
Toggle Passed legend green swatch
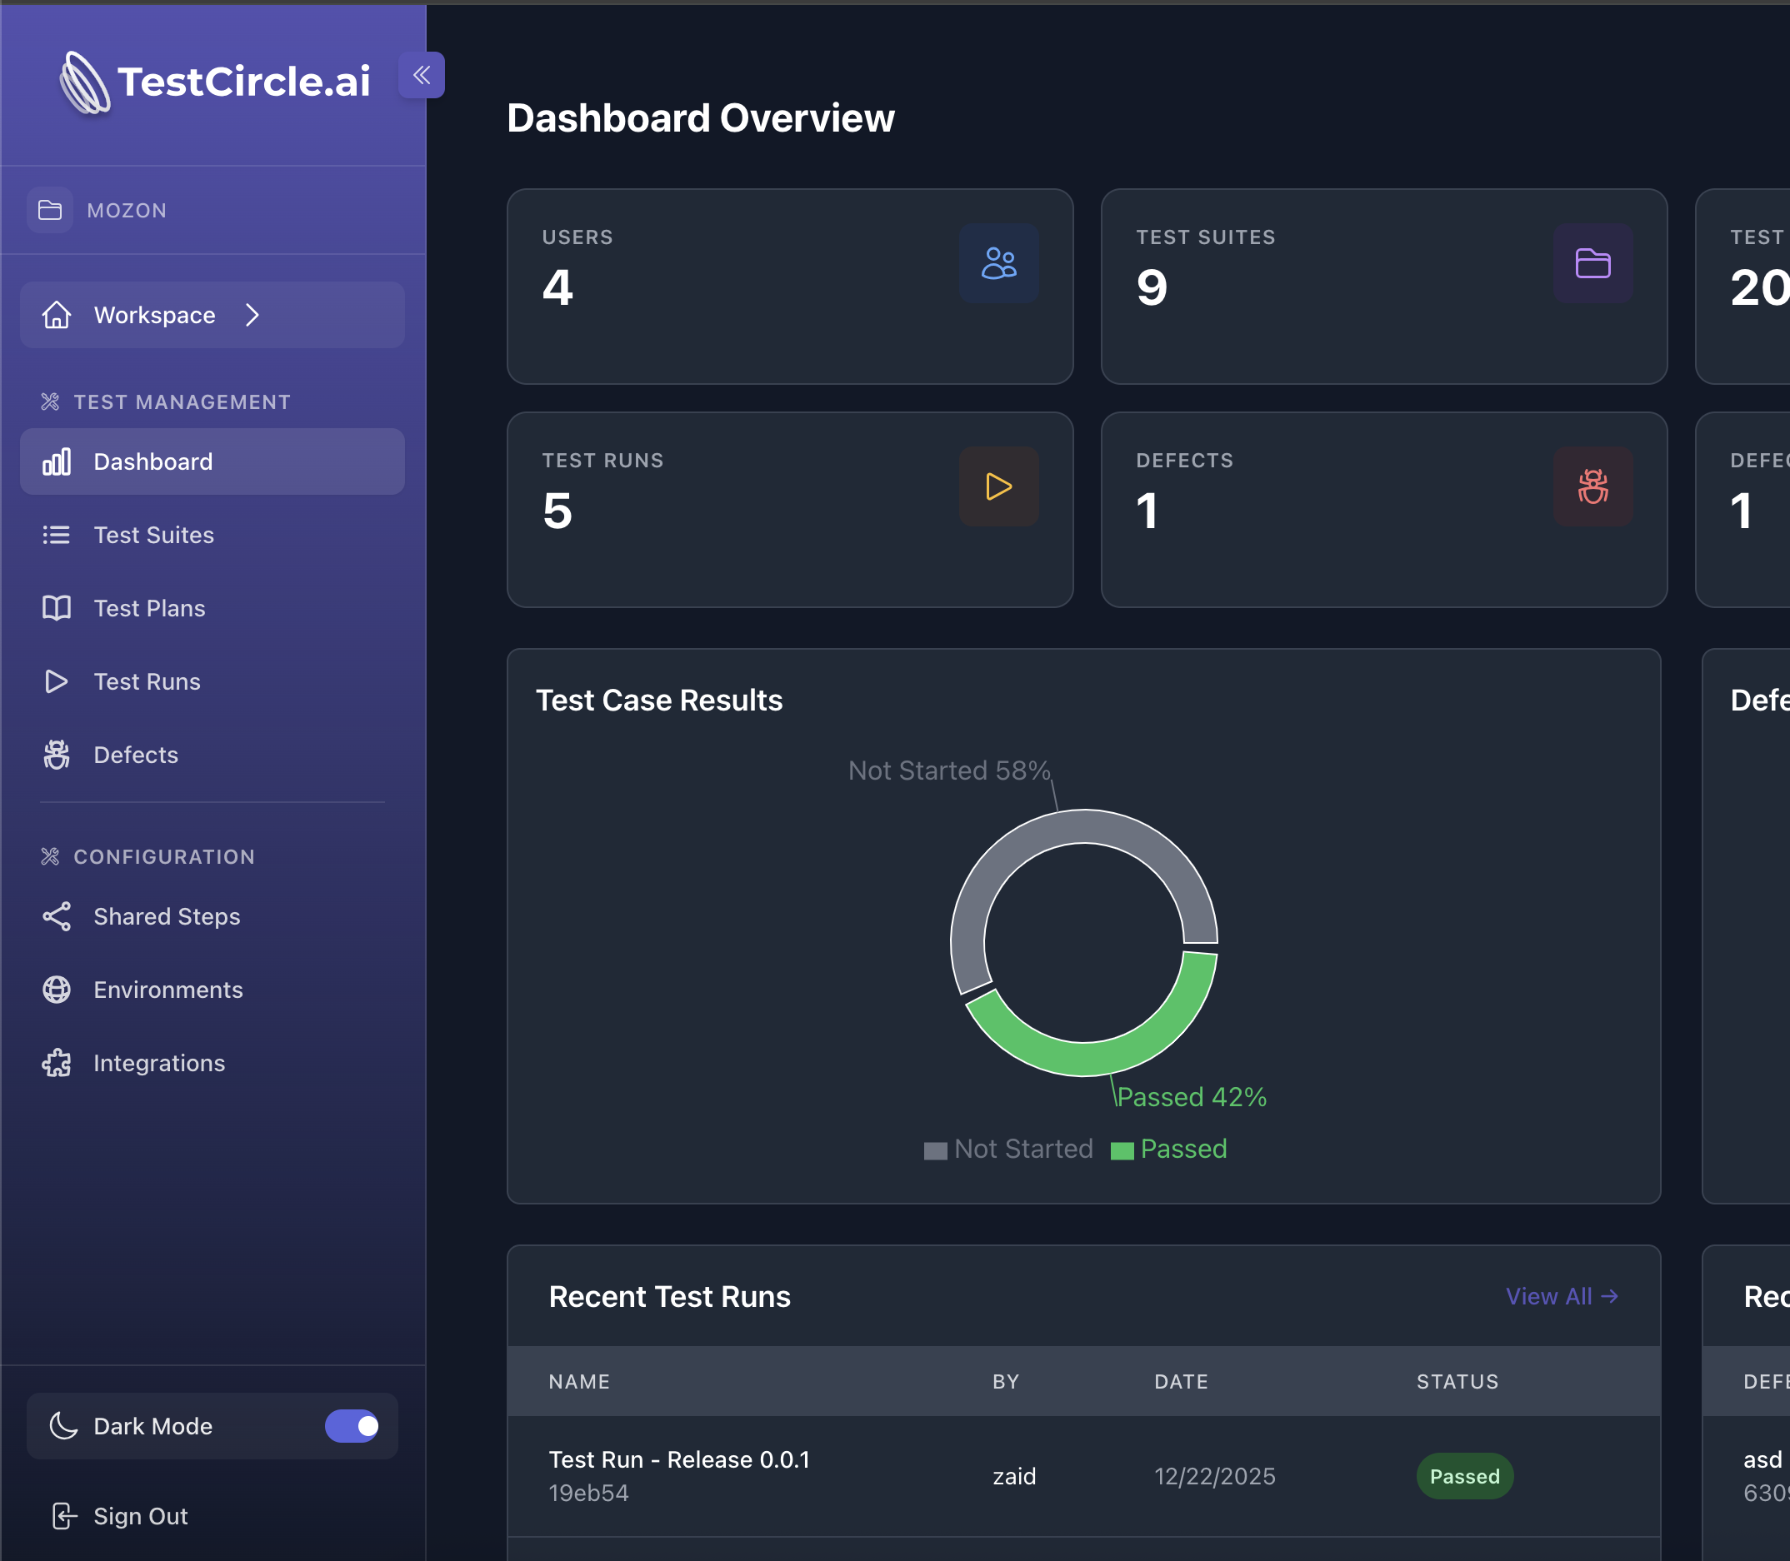coord(1122,1150)
